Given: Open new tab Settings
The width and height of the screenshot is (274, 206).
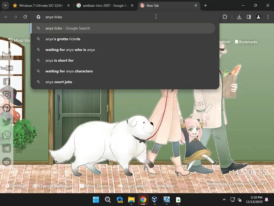Looking at the screenshot, I should (16, 186).
